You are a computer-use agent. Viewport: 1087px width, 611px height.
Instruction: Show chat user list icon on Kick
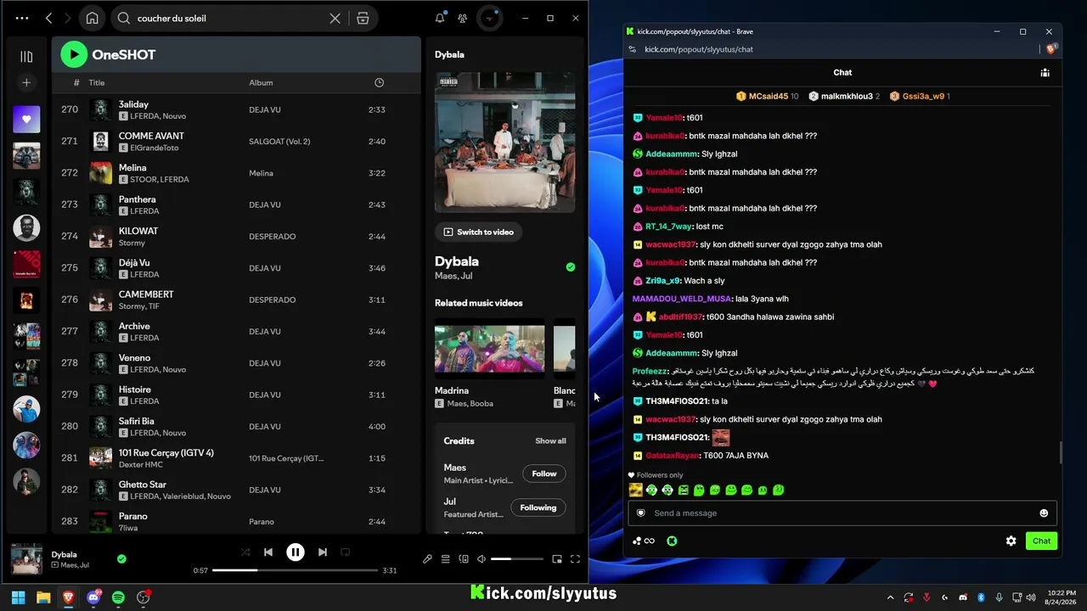click(x=1045, y=73)
